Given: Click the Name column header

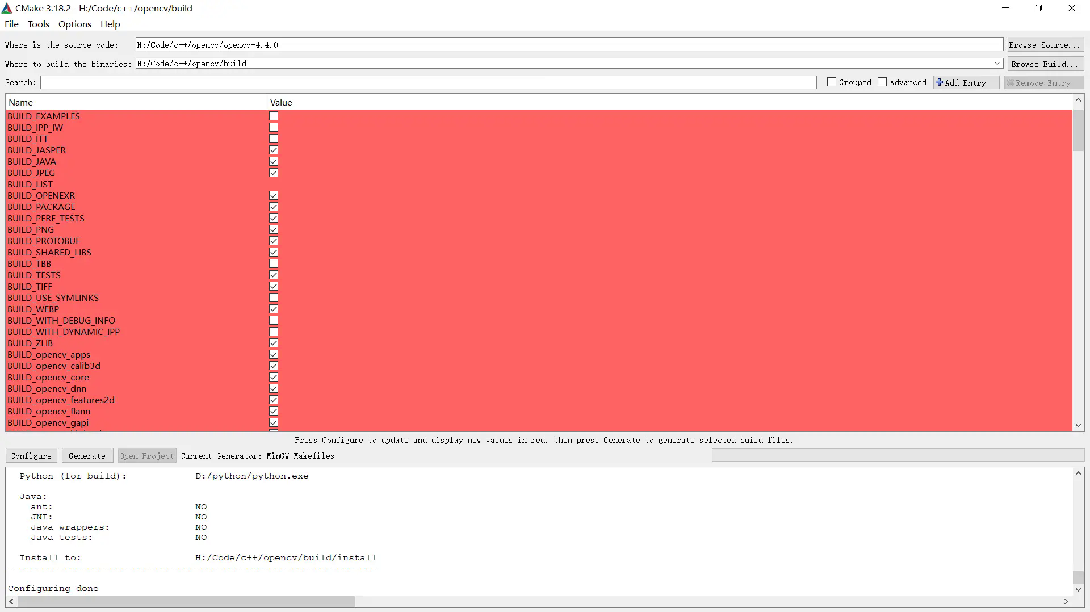Looking at the screenshot, I should coord(136,102).
